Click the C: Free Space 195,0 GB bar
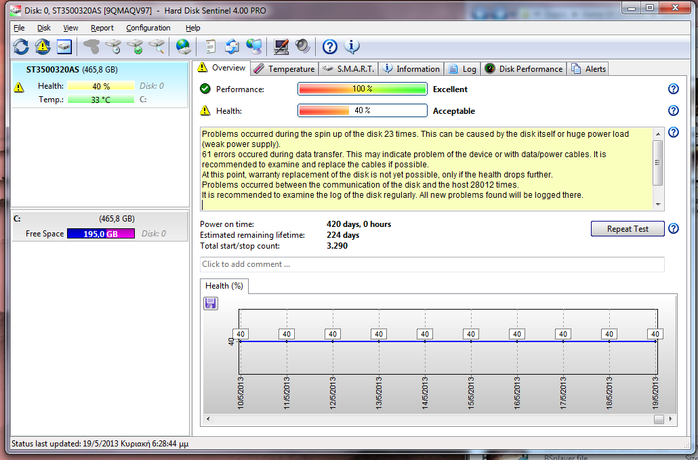698x460 pixels. 100,234
